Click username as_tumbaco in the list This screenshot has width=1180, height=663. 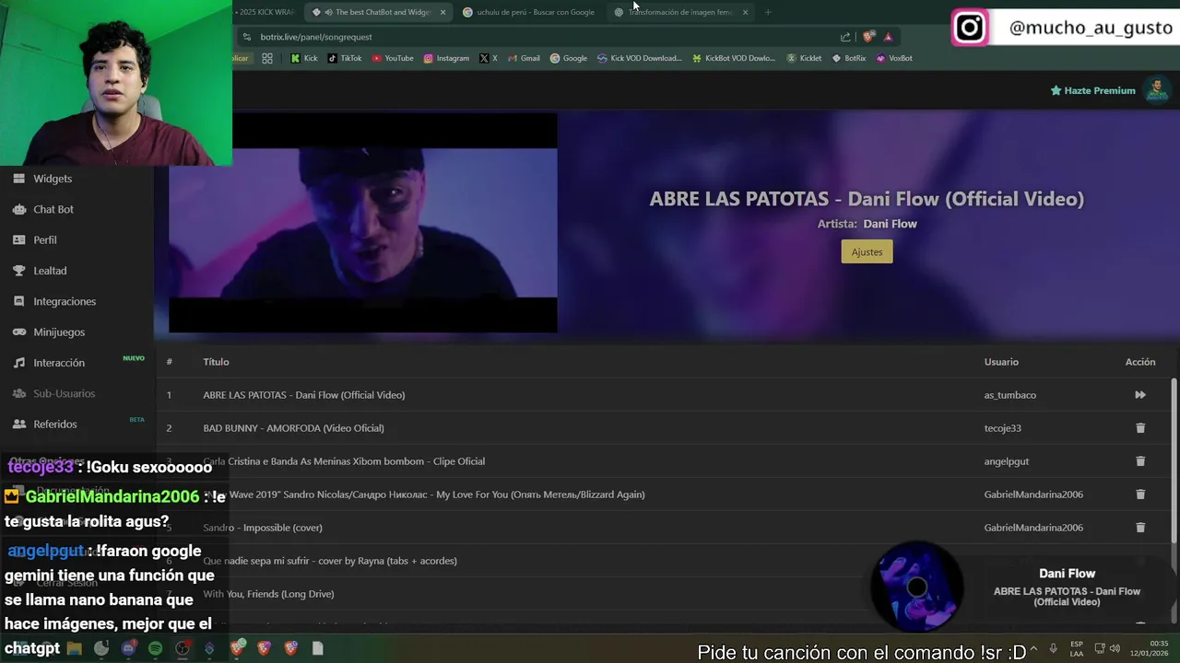click(x=1010, y=395)
